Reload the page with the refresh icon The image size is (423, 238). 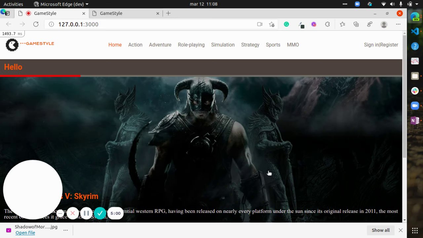tap(36, 24)
